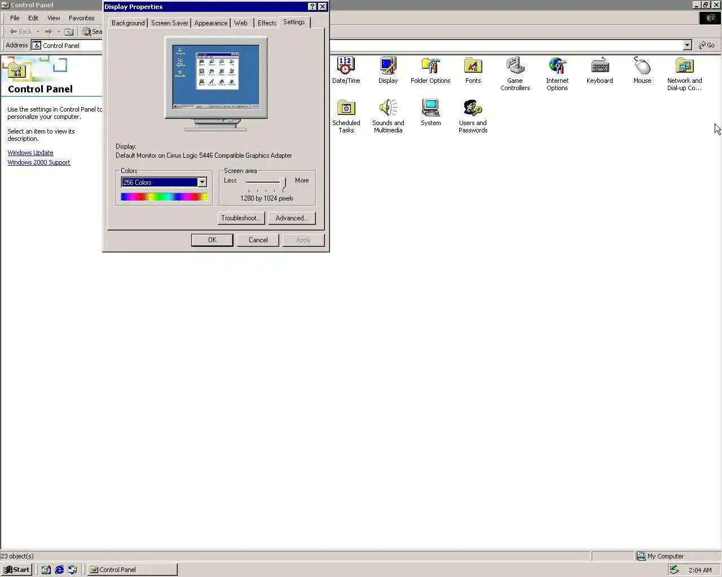Open the Colors dropdown list
This screenshot has width=722, height=577.
(x=202, y=182)
